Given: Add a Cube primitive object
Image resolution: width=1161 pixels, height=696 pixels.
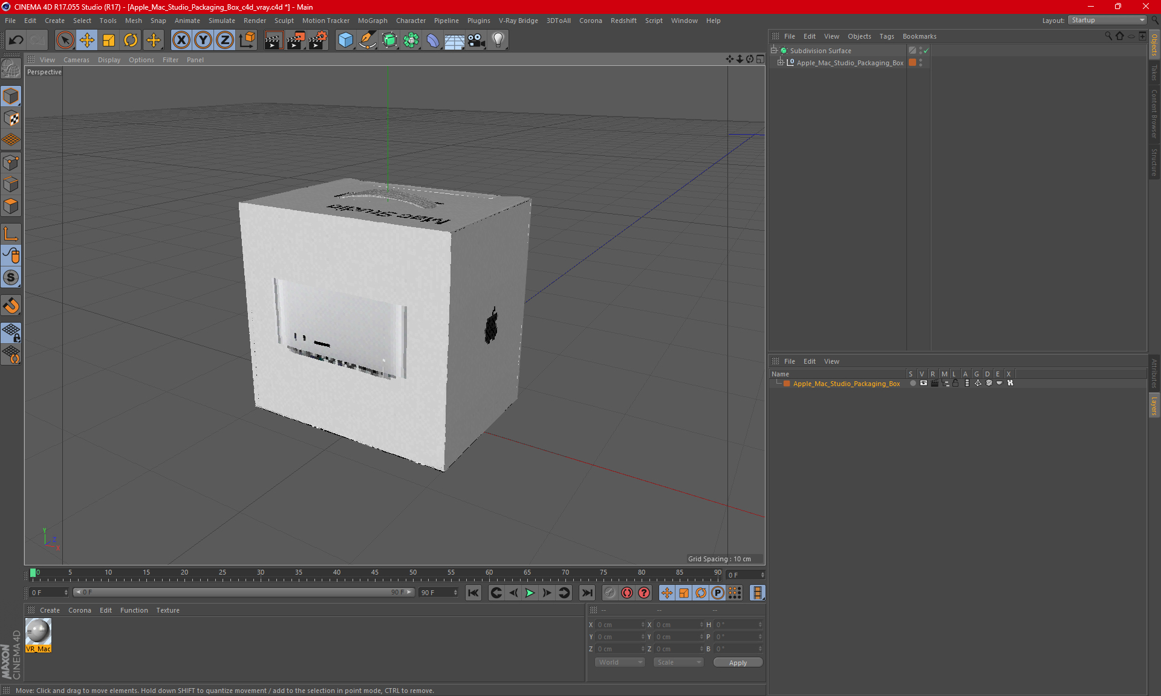Looking at the screenshot, I should (345, 40).
